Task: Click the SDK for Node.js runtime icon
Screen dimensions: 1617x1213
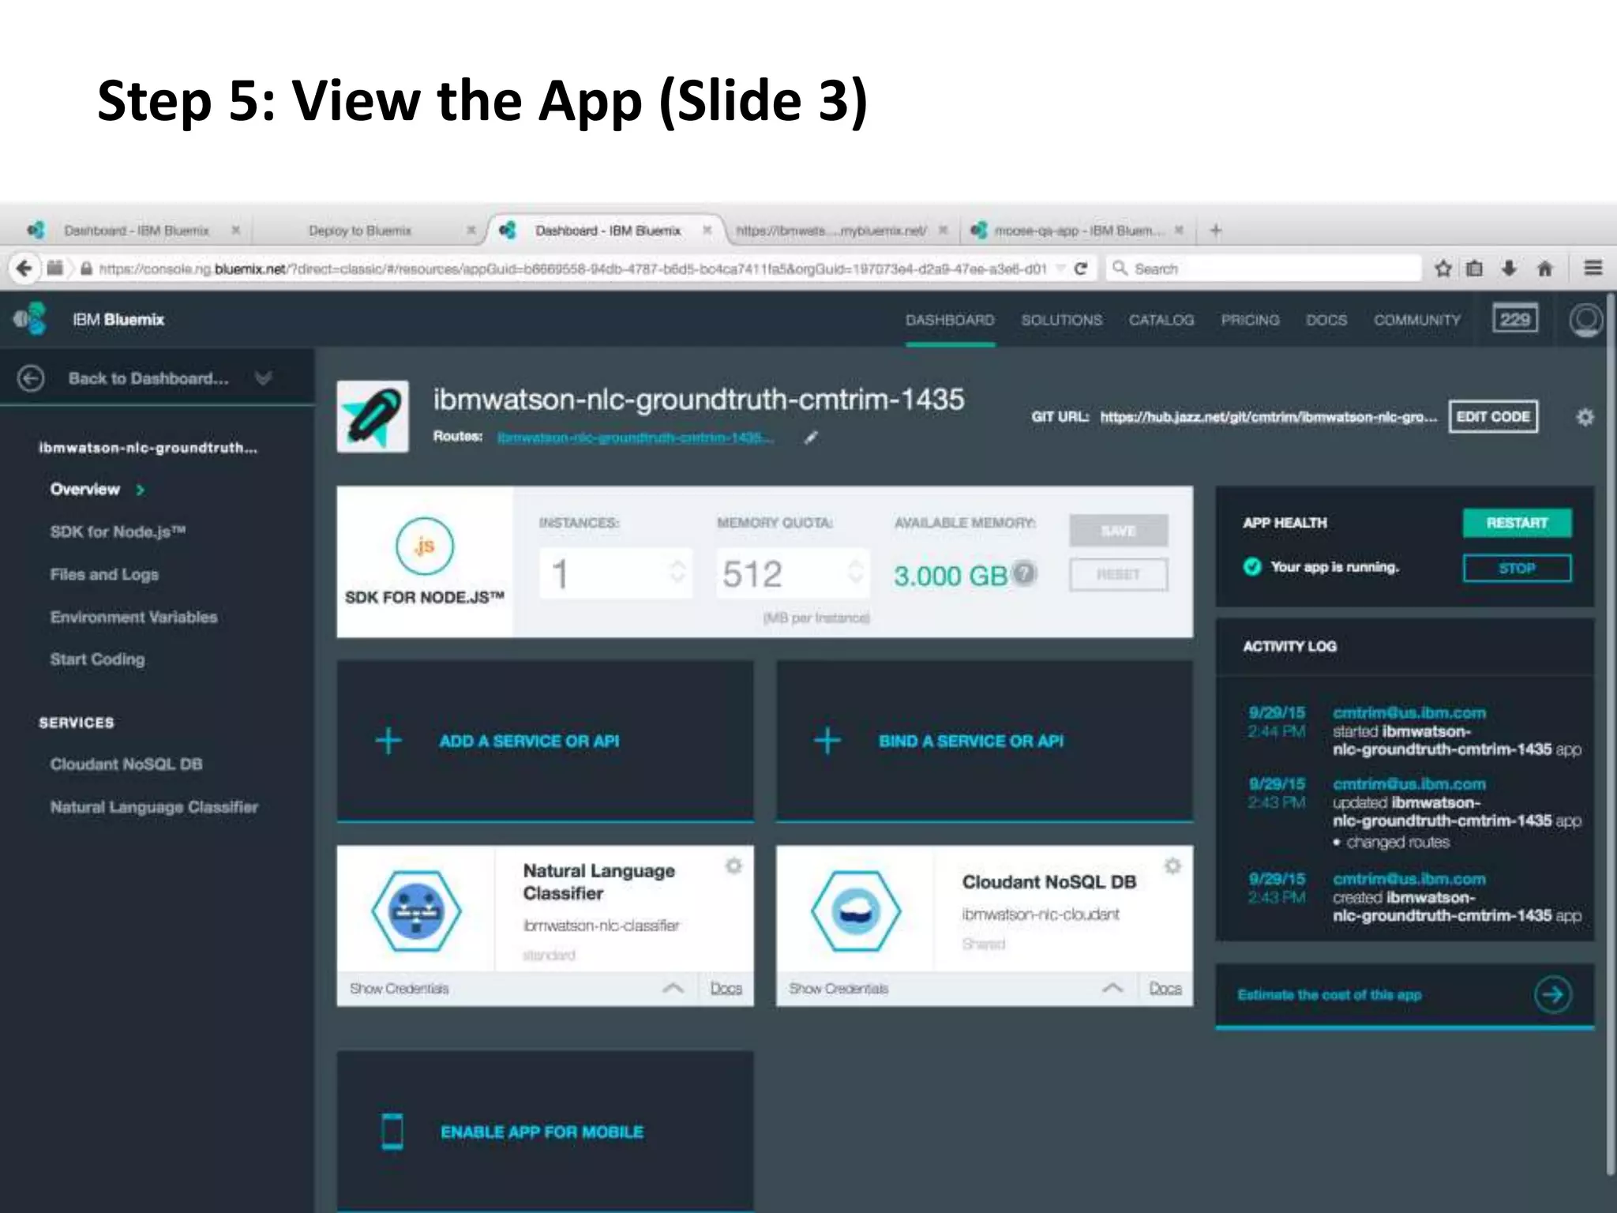Action: pos(425,546)
